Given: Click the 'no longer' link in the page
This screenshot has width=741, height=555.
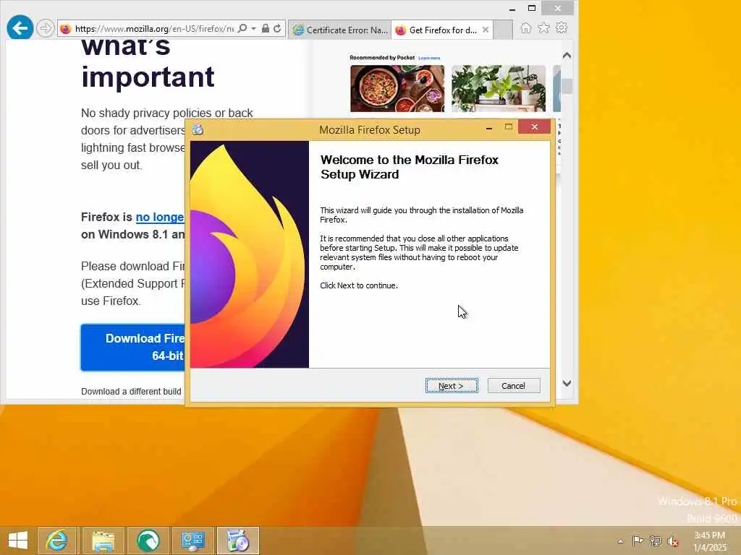Looking at the screenshot, I should coord(160,217).
